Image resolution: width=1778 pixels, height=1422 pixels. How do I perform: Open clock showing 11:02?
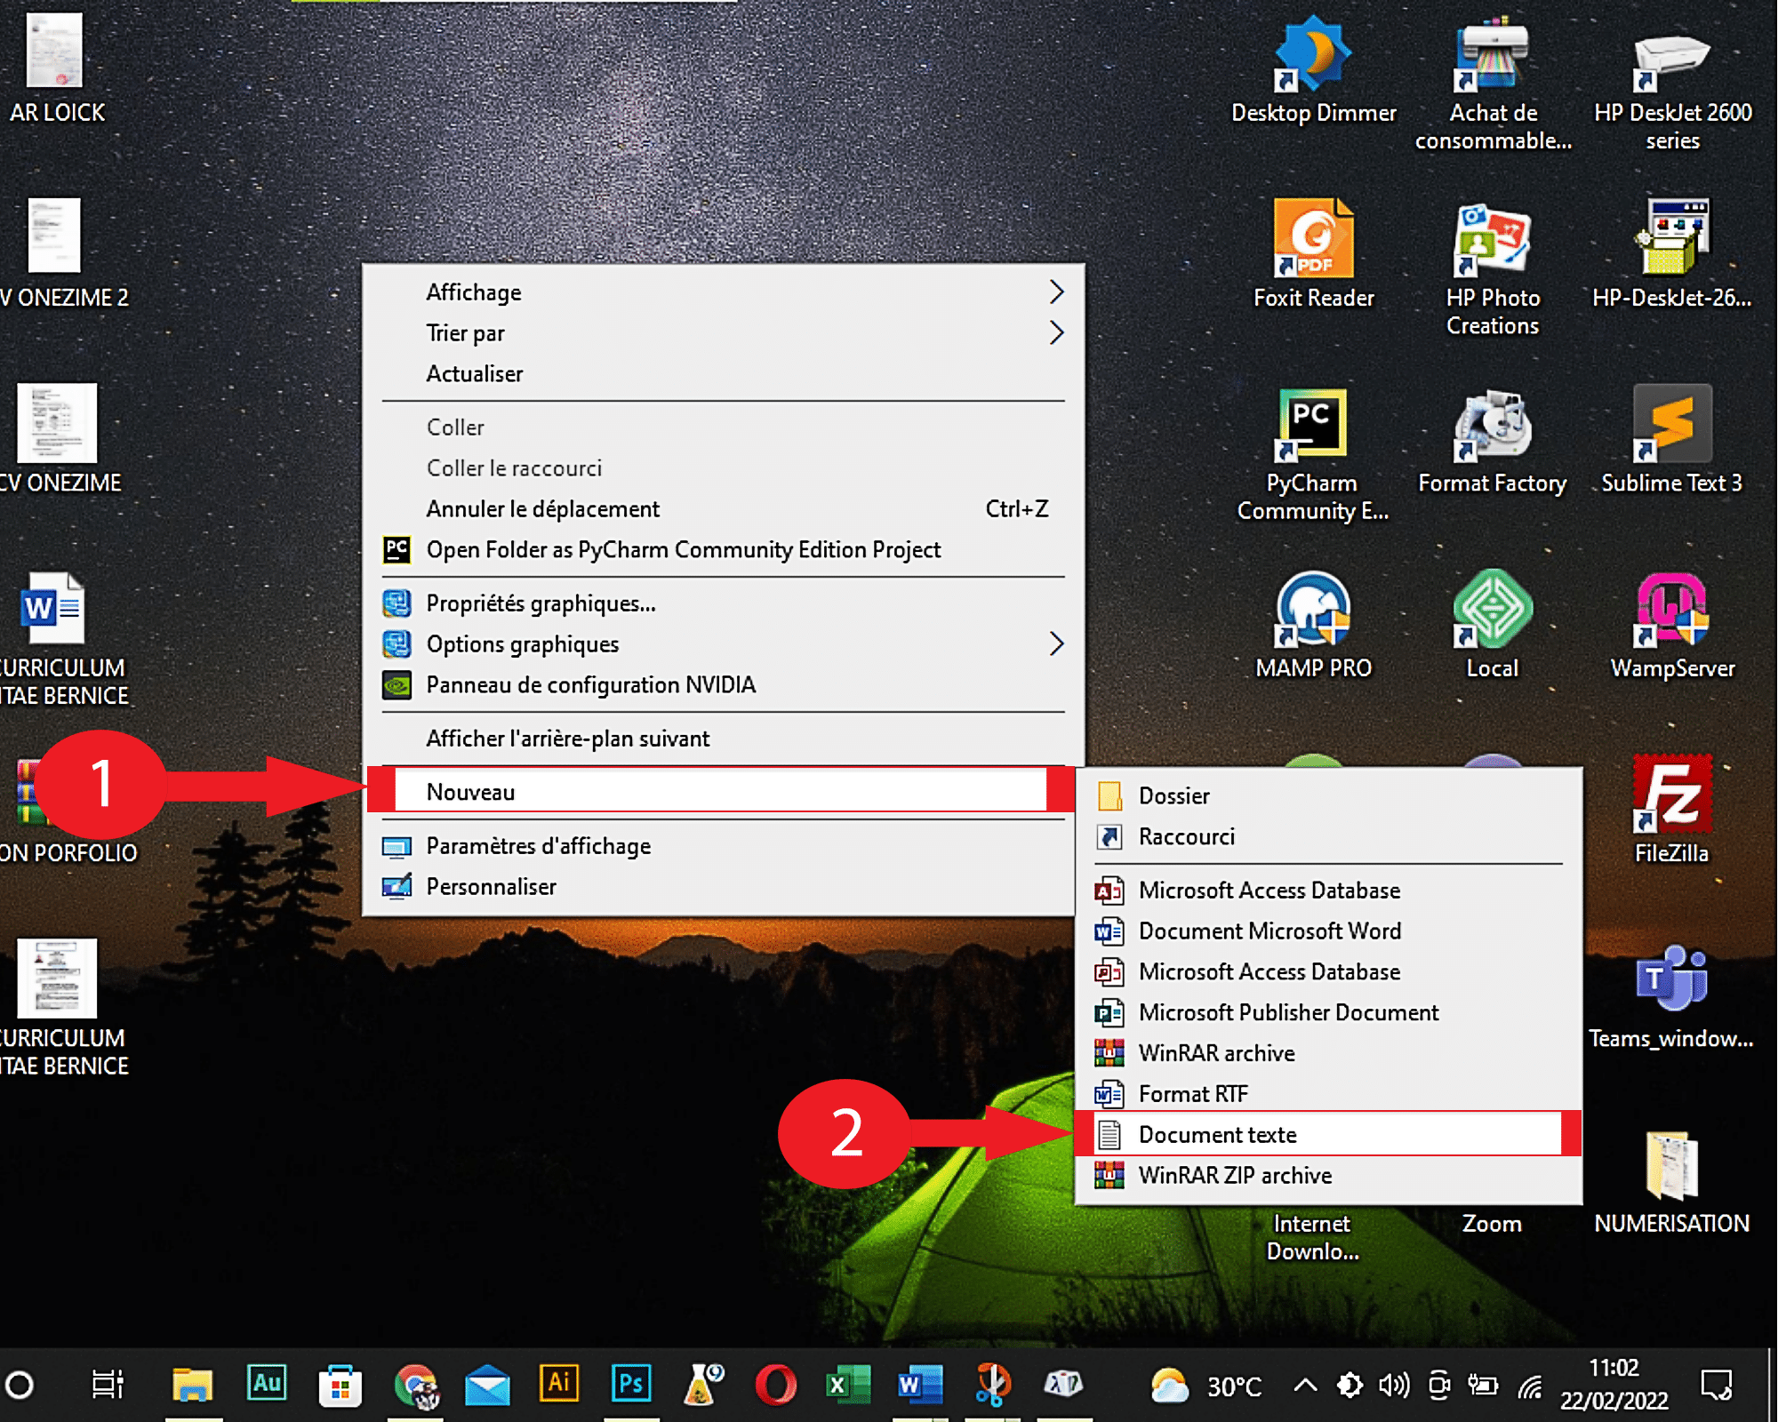pos(1614,1384)
